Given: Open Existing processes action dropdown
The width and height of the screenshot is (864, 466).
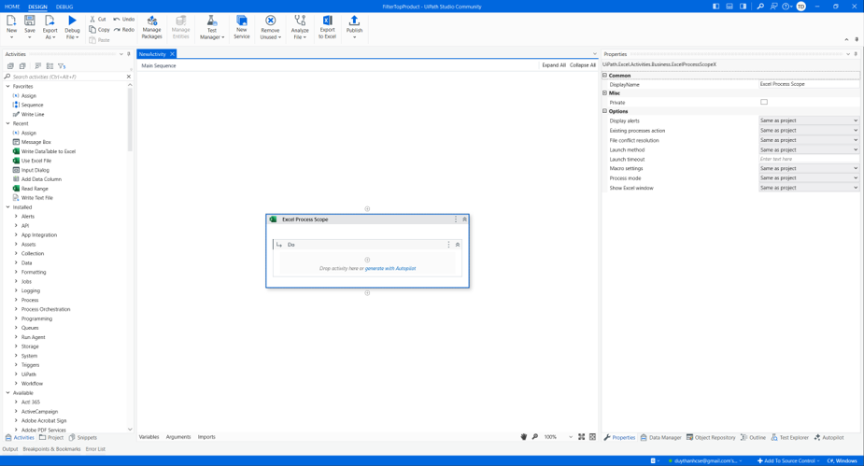Looking at the screenshot, I should (809, 131).
